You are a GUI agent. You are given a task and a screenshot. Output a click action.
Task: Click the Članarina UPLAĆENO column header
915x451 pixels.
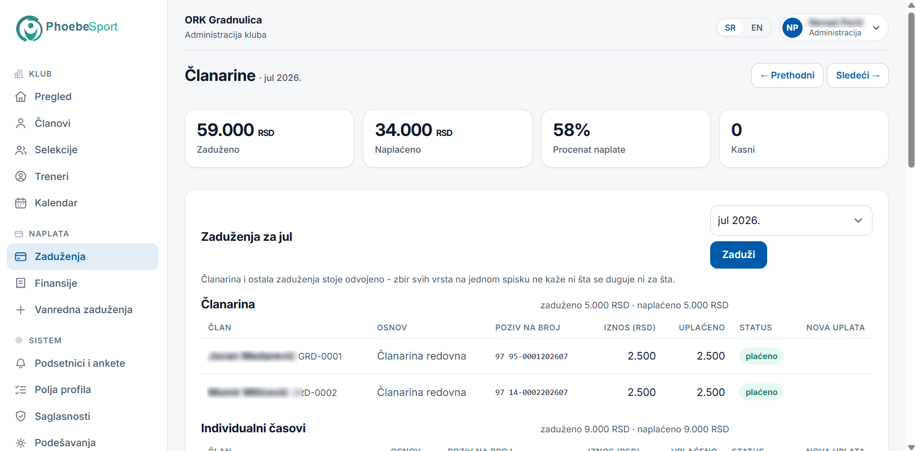(x=702, y=328)
